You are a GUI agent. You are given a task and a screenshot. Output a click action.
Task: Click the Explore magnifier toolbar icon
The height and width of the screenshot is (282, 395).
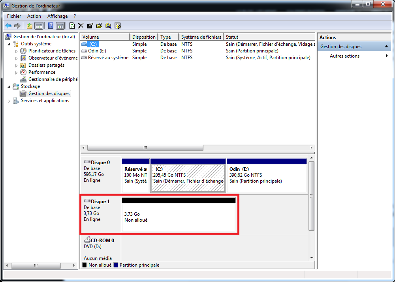108,26
